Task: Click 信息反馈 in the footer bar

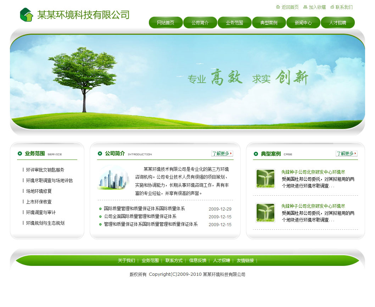Action: [197, 261]
